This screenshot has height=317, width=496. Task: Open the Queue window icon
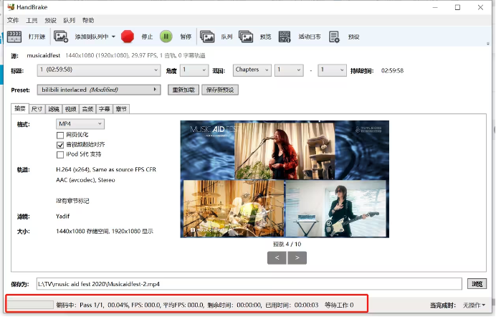pyautogui.click(x=207, y=36)
